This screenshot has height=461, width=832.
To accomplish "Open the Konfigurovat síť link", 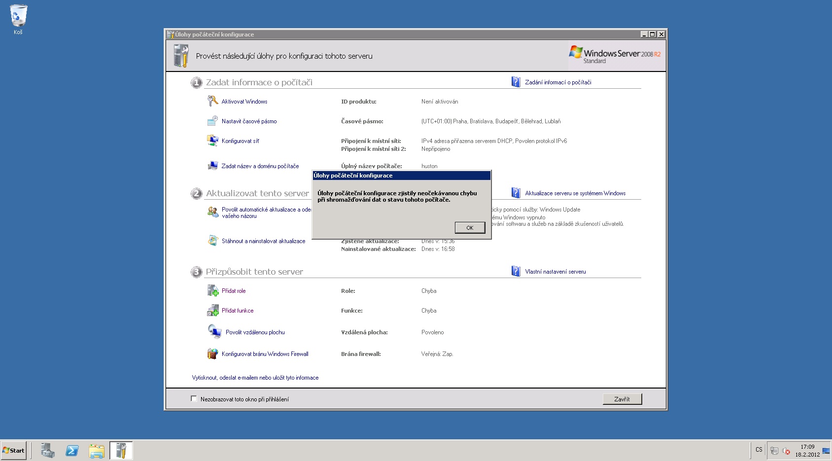I will tap(240, 141).
